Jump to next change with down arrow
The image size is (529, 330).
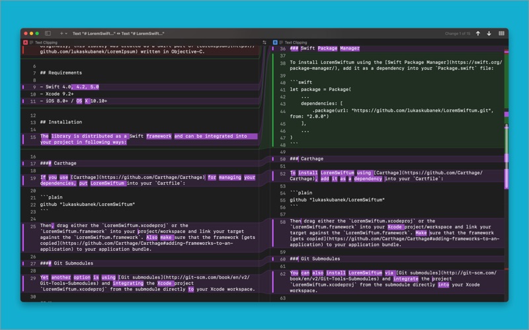(x=489, y=34)
